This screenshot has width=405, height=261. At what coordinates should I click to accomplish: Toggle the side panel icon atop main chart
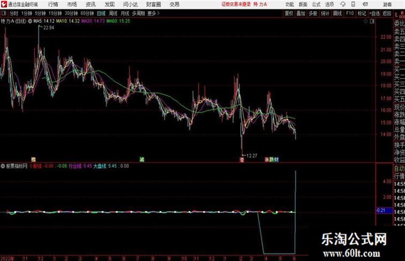[372, 21]
